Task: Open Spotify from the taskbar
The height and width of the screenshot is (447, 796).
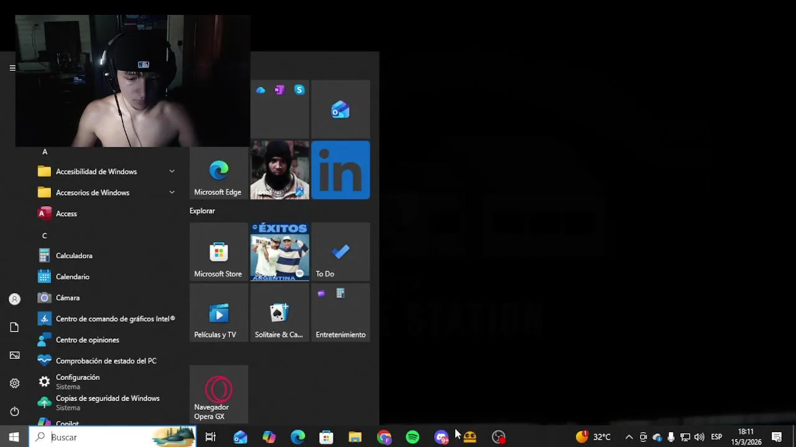Action: [413, 437]
